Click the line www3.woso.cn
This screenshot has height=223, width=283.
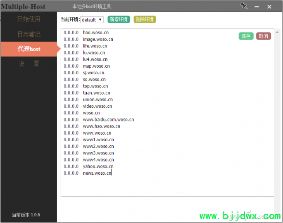click(88, 153)
